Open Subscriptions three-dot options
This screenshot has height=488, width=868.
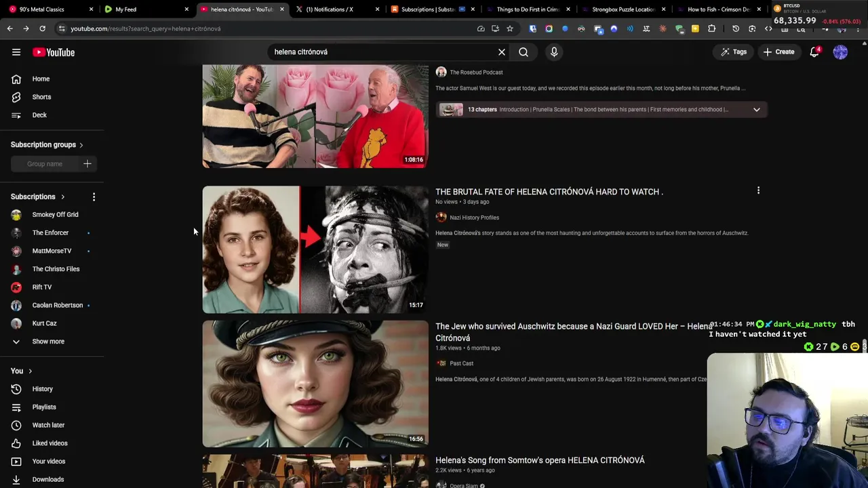(x=94, y=197)
